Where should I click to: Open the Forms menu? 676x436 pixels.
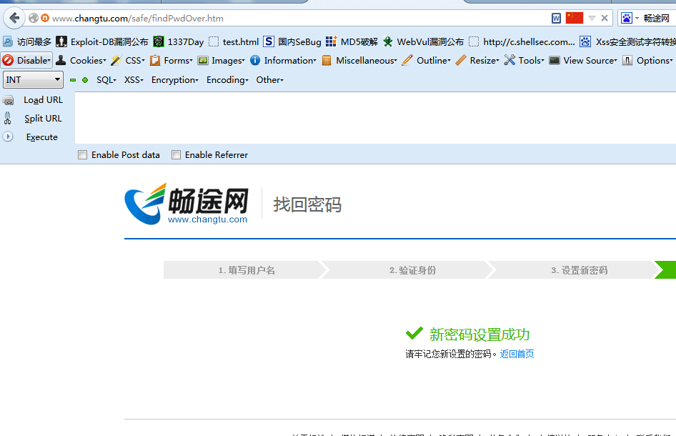pyautogui.click(x=172, y=60)
